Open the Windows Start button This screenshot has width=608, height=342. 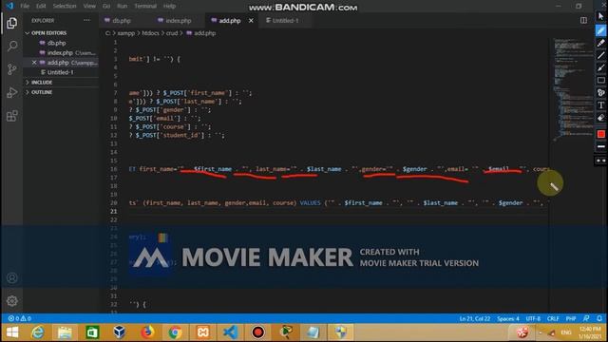12,332
